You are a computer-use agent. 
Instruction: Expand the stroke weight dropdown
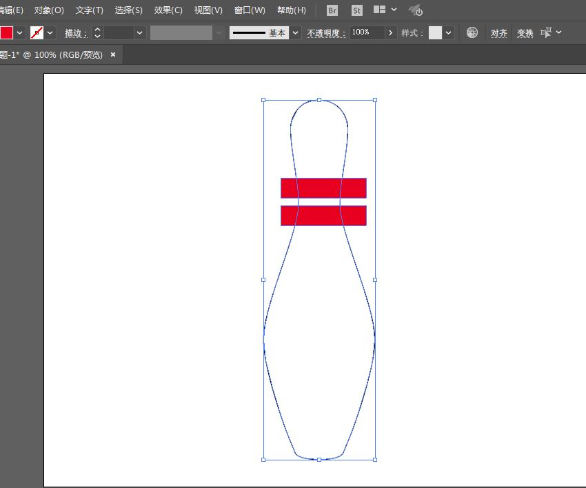140,32
